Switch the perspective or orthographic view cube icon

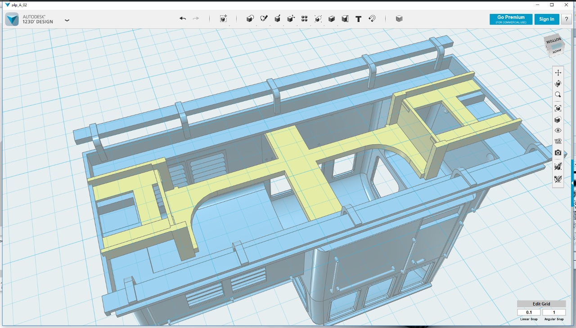coord(558,120)
